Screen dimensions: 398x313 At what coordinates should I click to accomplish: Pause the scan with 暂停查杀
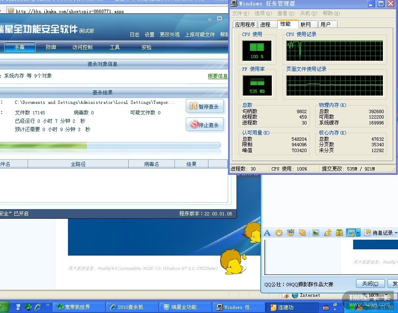[205, 106]
